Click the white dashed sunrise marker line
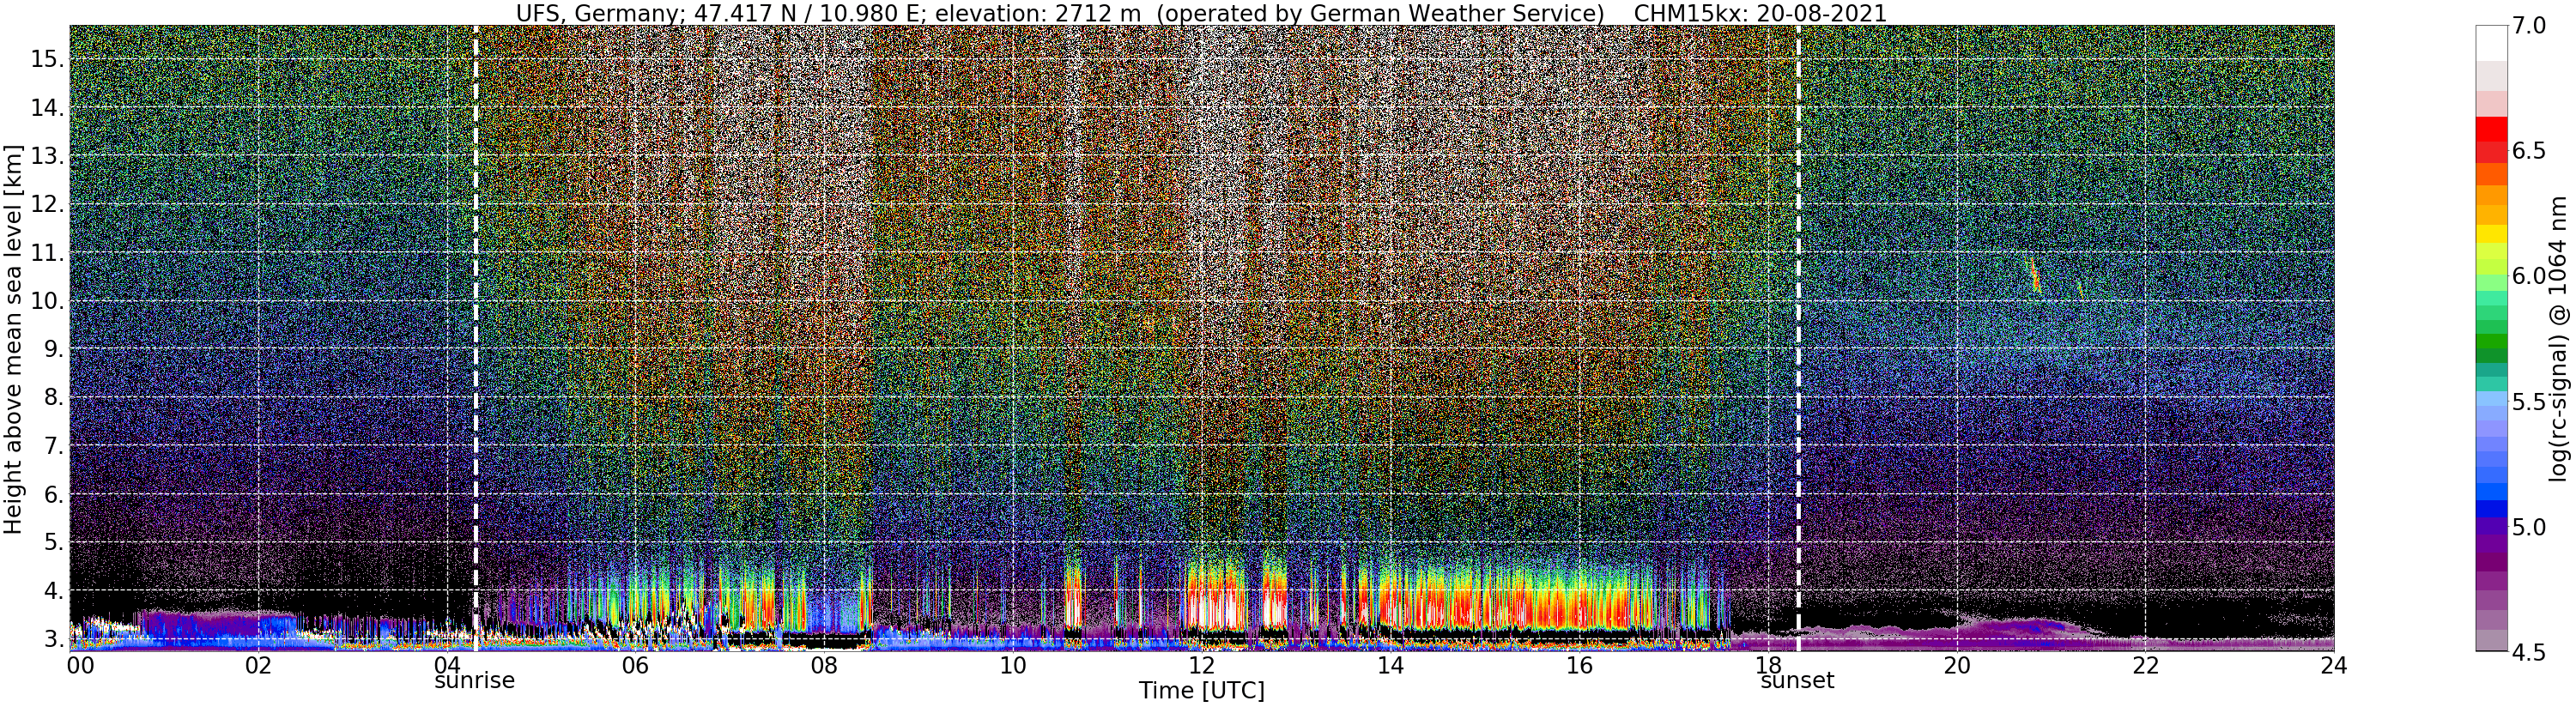2576x707 pixels. 475,338
